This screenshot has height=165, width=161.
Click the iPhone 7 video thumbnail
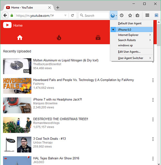pyautogui.click(x=17, y=105)
